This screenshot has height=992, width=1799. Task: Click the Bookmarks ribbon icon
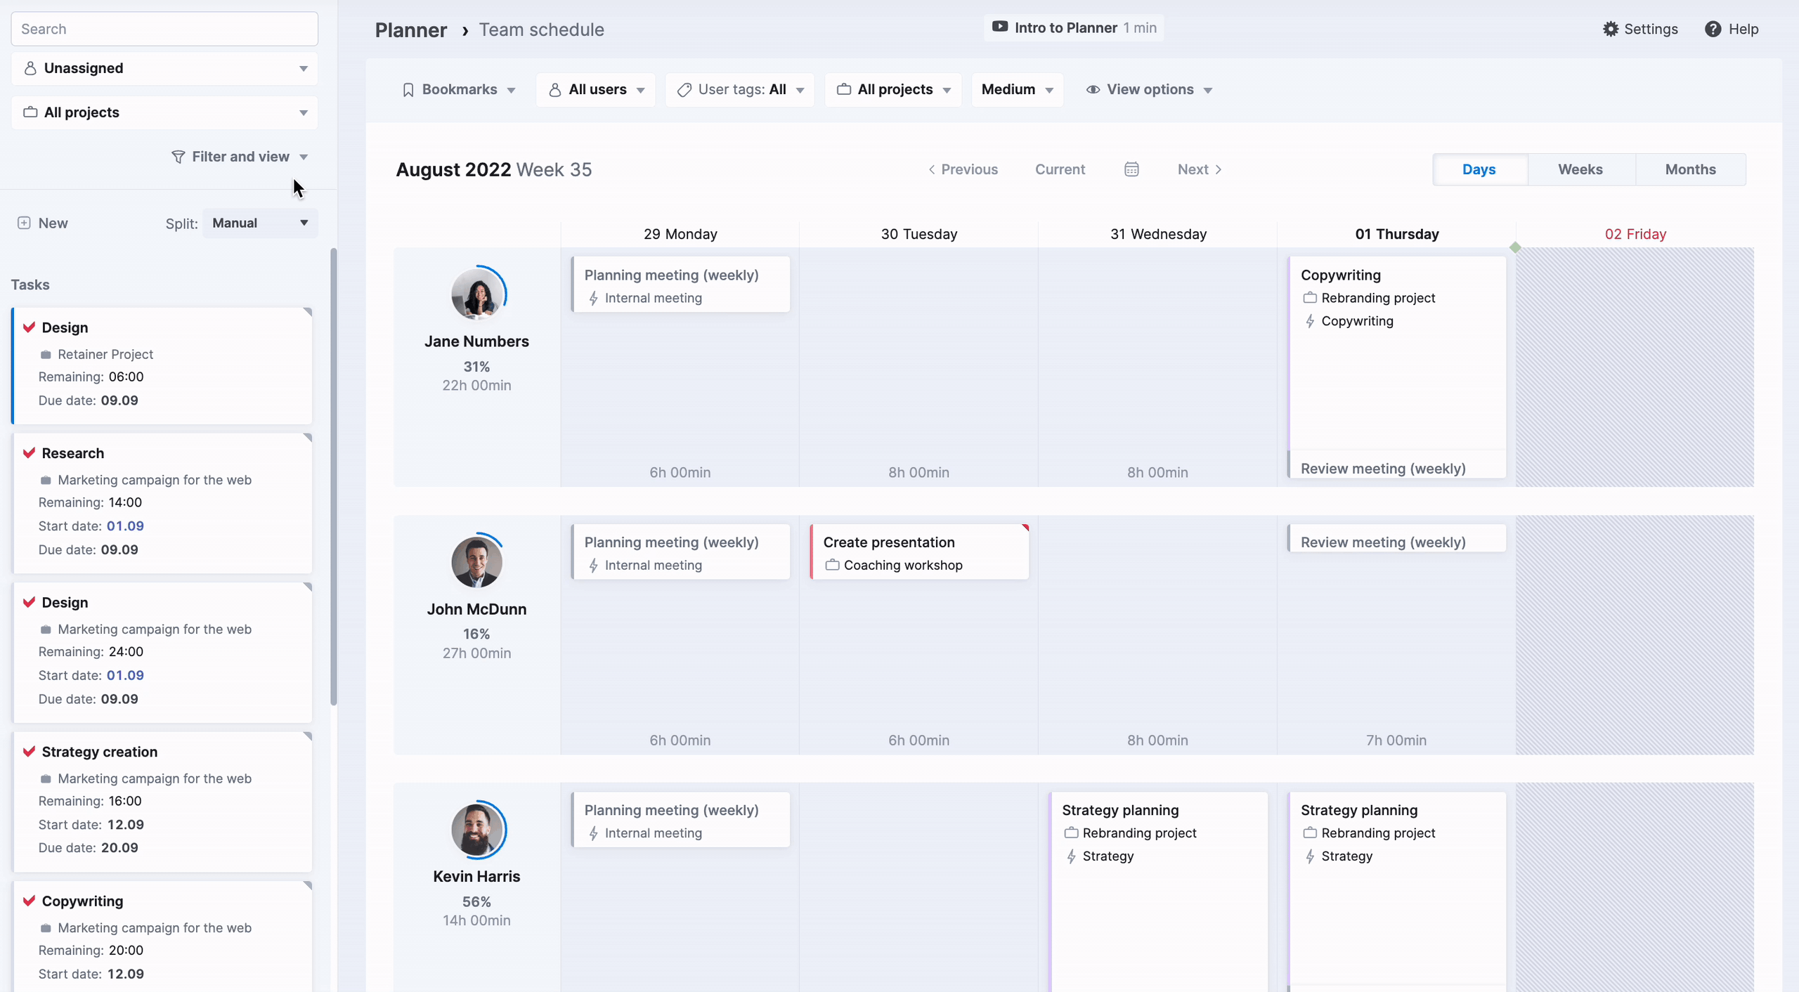coord(408,90)
